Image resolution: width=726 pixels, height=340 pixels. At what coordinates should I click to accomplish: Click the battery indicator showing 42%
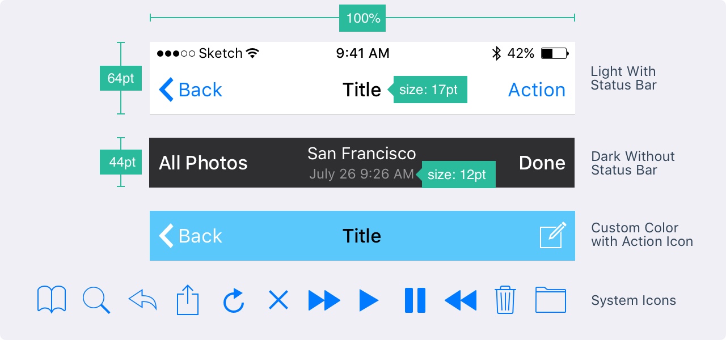pyautogui.click(x=554, y=53)
